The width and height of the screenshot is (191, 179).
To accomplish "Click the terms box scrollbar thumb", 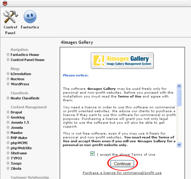I will [x=179, y=97].
